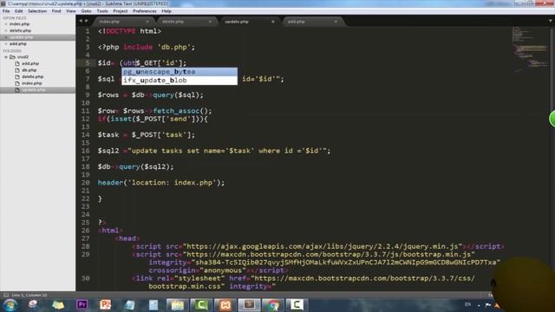Screen dimensions: 555x312
Task: Close the delete.php tab
Action: 210,22
